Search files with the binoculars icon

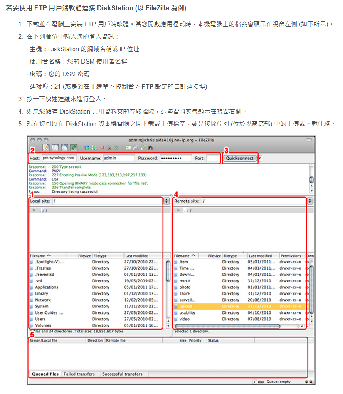tap(151, 148)
